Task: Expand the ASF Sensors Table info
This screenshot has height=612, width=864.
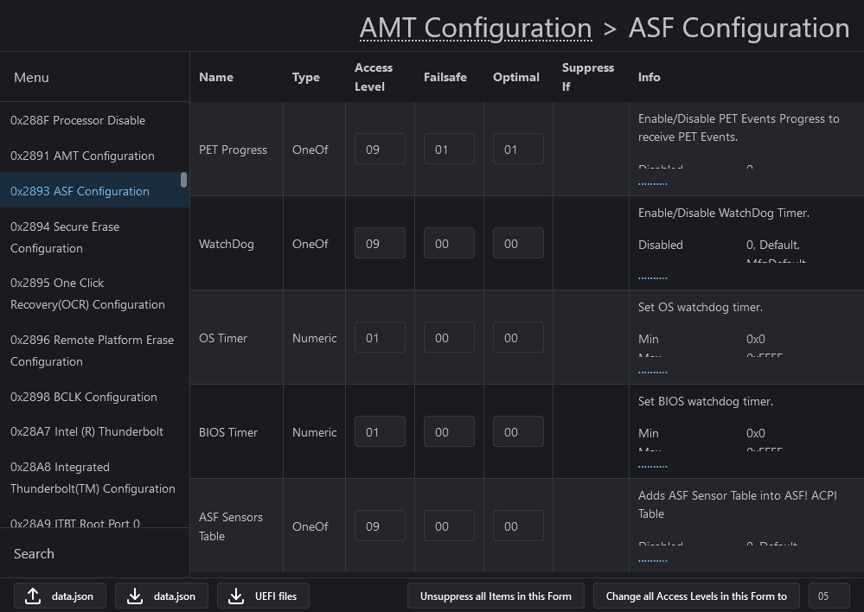Action: click(652, 560)
